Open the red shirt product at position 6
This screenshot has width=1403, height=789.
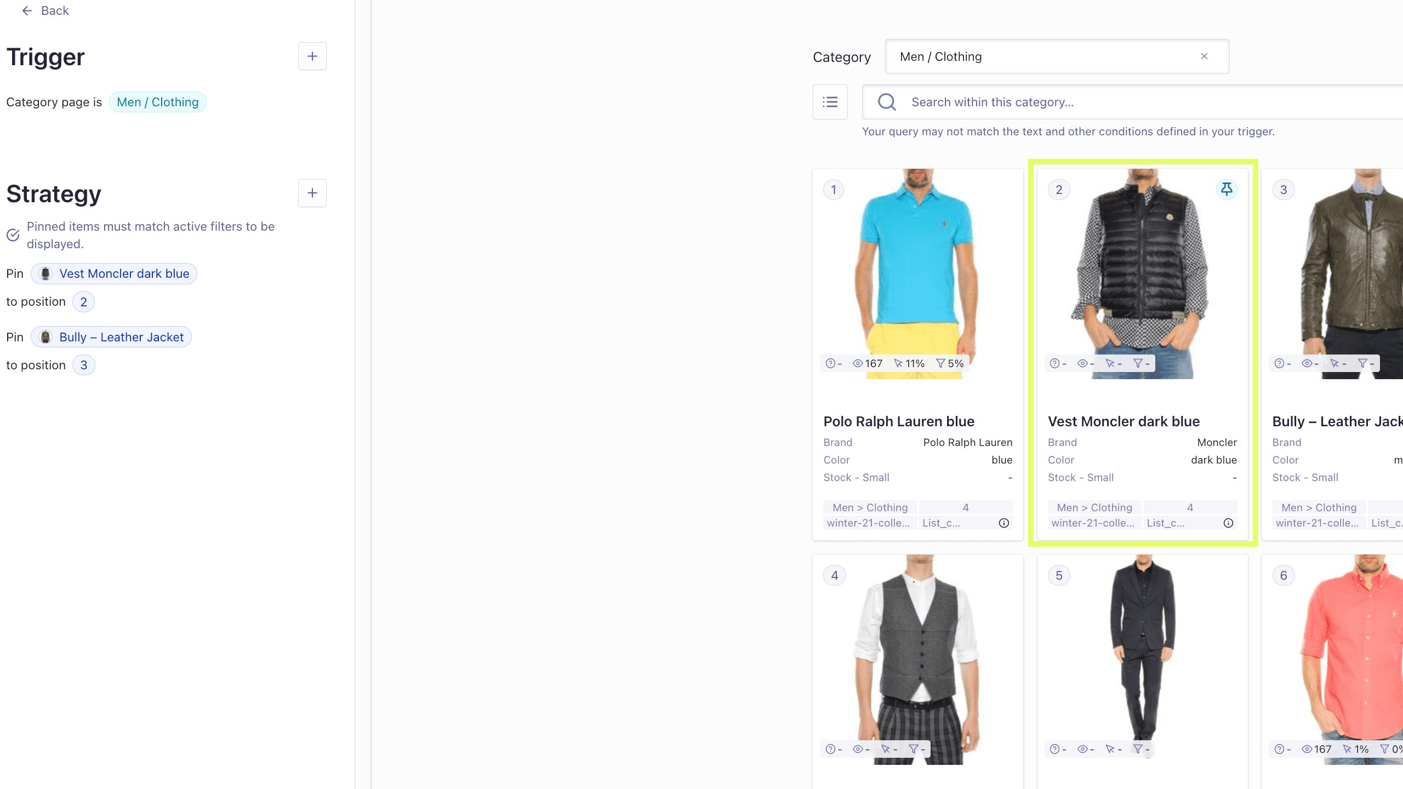pos(1332,660)
